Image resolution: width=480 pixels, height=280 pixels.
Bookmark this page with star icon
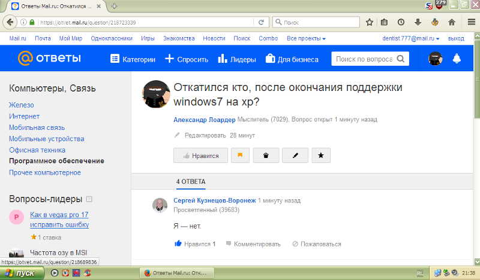370,22
